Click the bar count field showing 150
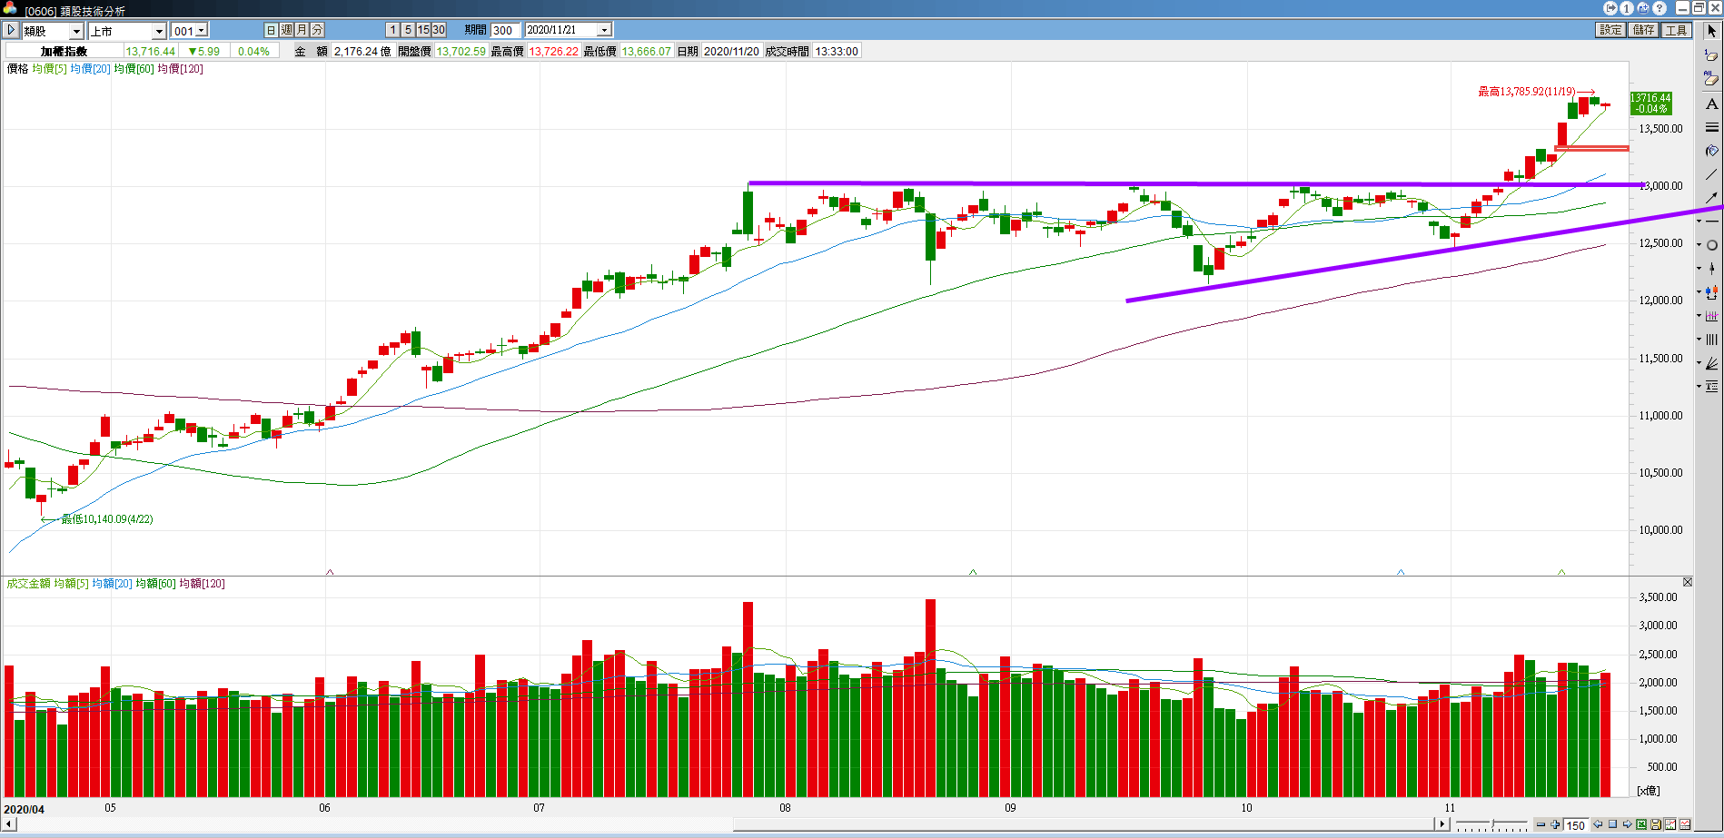Screen dimensions: 1724x838 pos(1576,824)
